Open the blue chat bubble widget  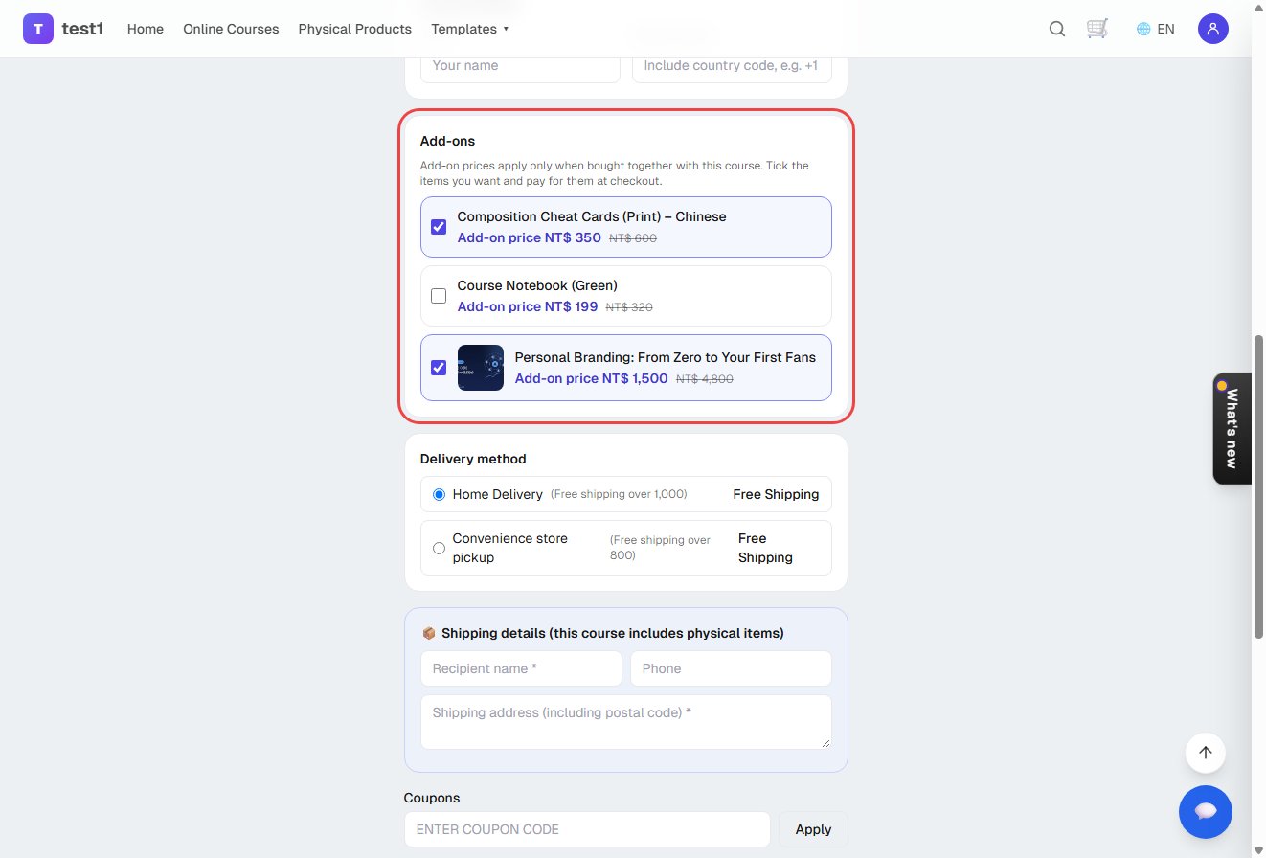tap(1206, 811)
